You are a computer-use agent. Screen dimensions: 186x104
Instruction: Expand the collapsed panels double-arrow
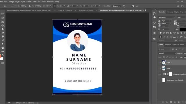pyautogui.click(x=155, y=9)
